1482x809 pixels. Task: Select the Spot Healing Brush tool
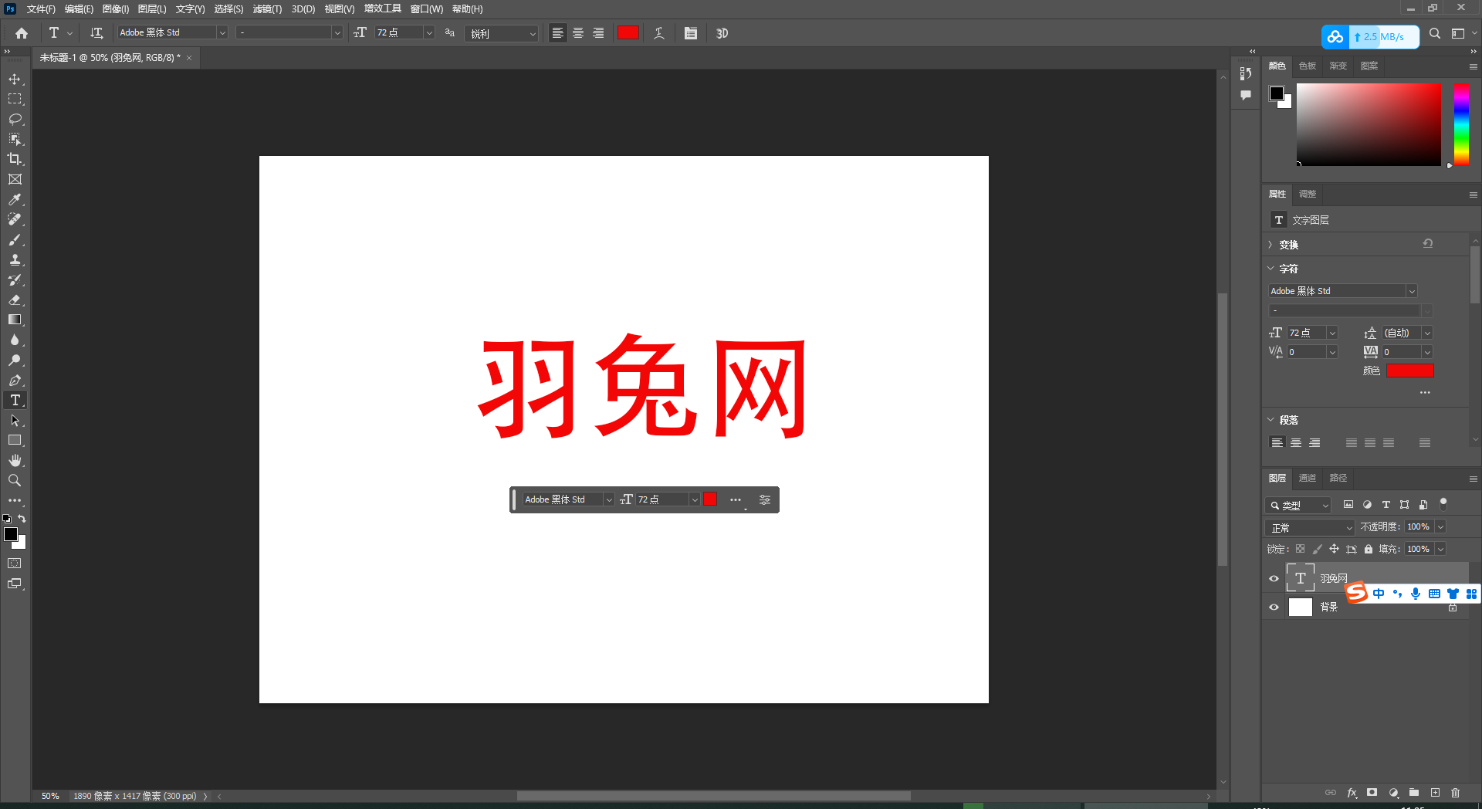point(15,219)
